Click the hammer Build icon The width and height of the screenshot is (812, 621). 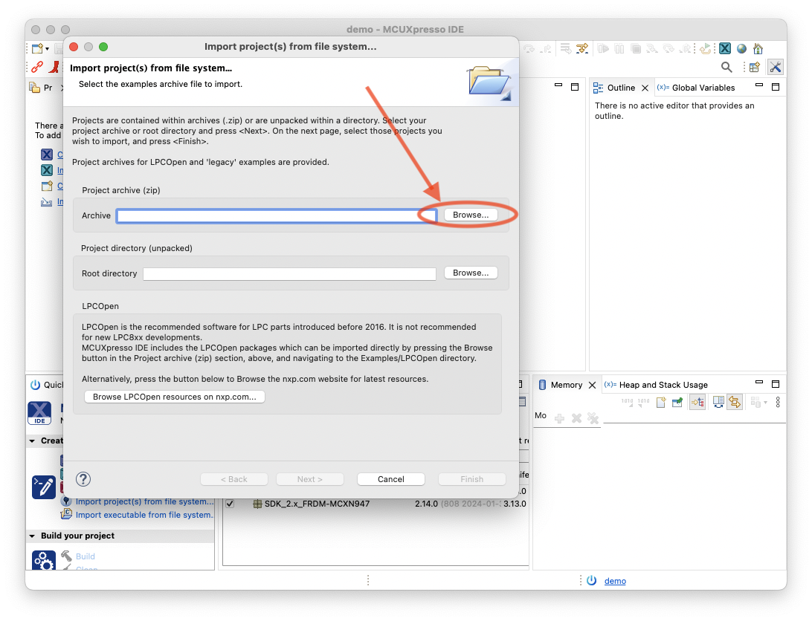pos(66,556)
